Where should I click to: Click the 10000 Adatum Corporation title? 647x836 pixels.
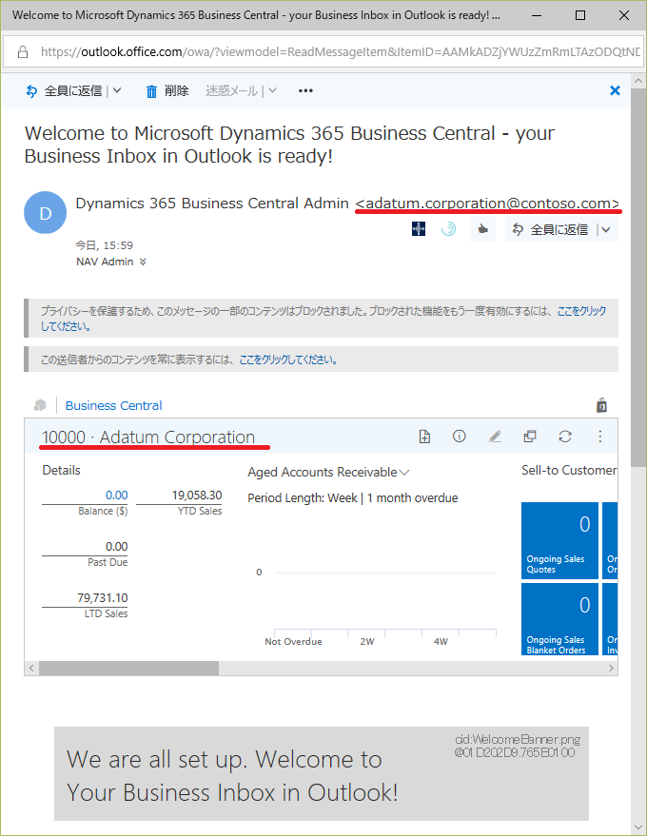tap(148, 437)
